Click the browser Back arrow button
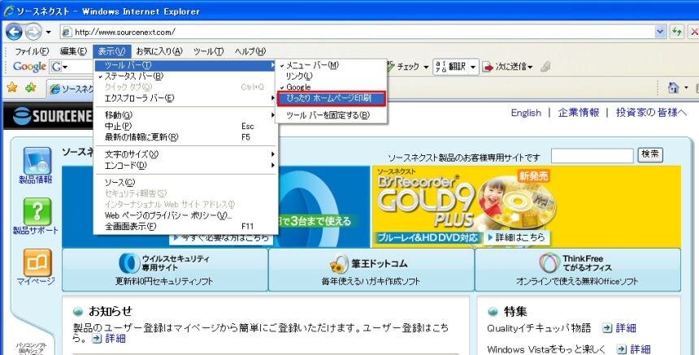Image resolution: width=699 pixels, height=355 pixels. coord(15,32)
